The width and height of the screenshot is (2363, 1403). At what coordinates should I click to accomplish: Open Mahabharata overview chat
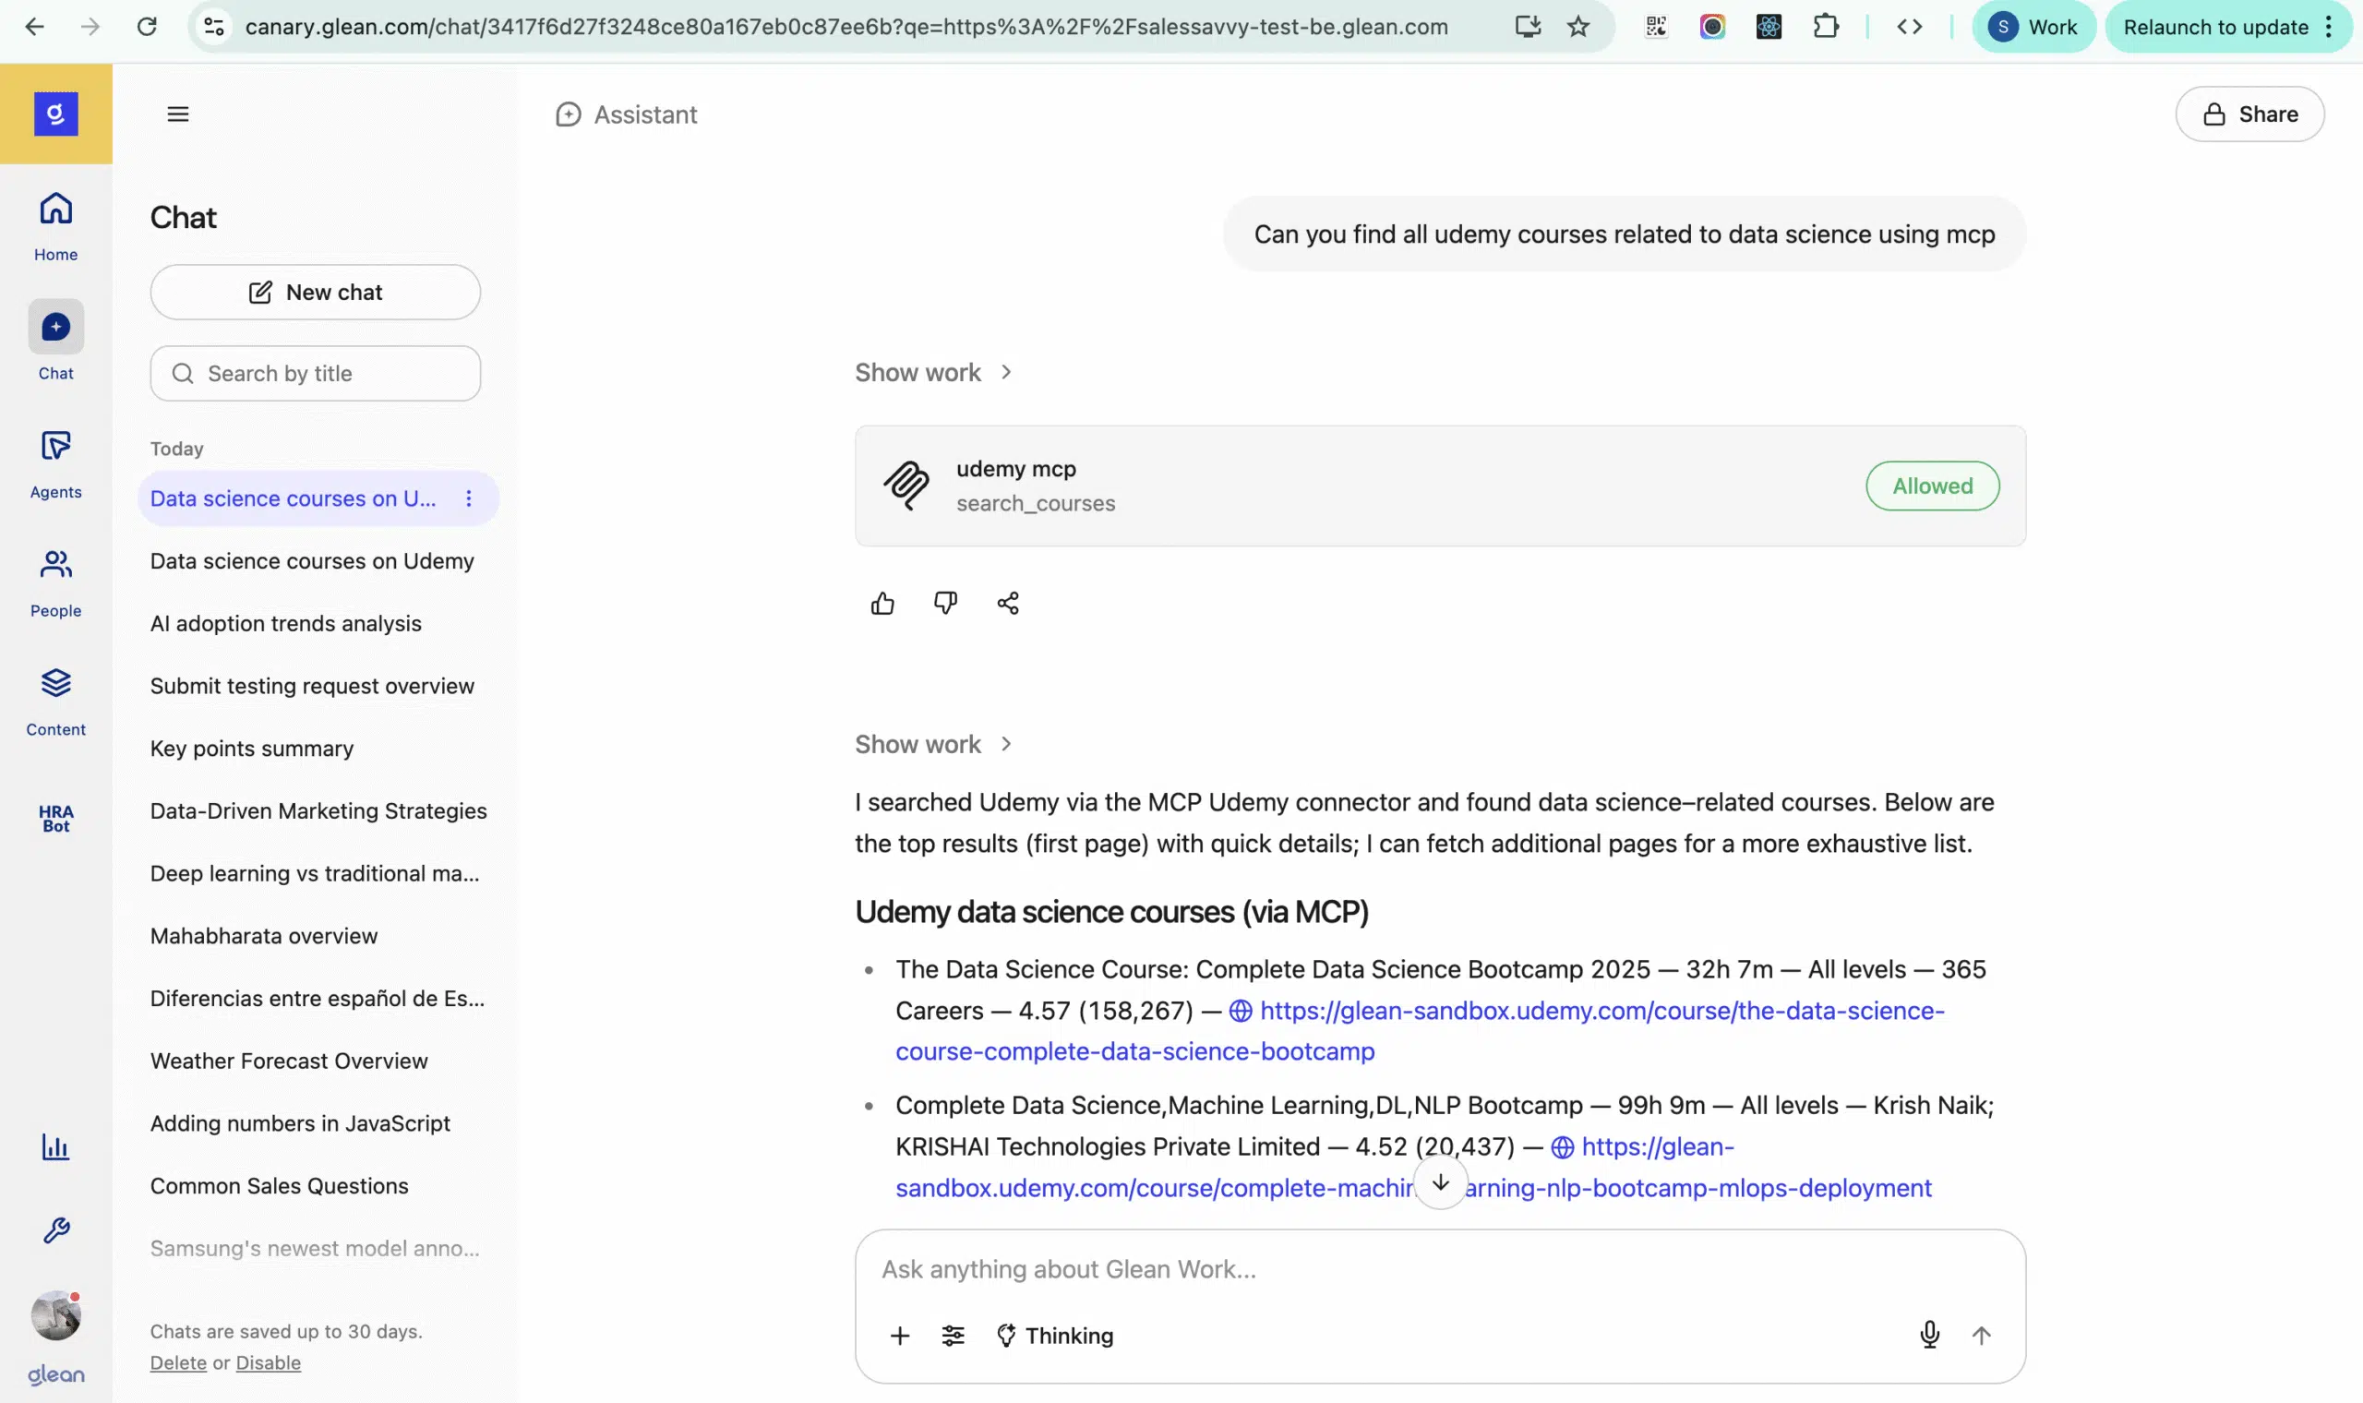tap(264, 935)
